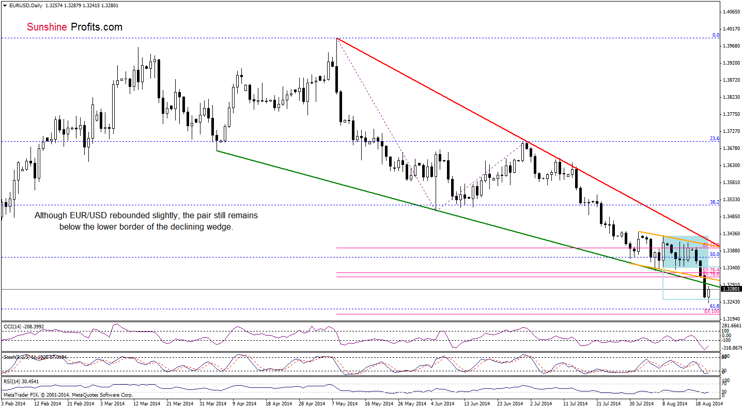Click the '21 Feb 2014' date label
The image size is (742, 408).
click(81, 403)
